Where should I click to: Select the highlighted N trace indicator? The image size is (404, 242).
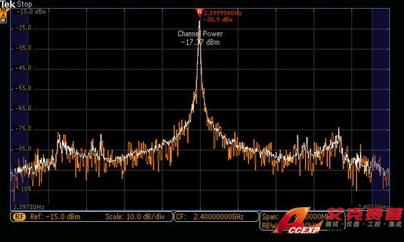[x=3, y=21]
